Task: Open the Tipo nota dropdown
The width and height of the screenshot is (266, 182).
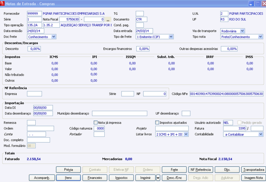Action: [260, 37]
